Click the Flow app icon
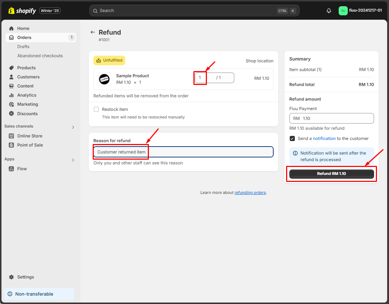The width and height of the screenshot is (389, 304). pyautogui.click(x=11, y=169)
